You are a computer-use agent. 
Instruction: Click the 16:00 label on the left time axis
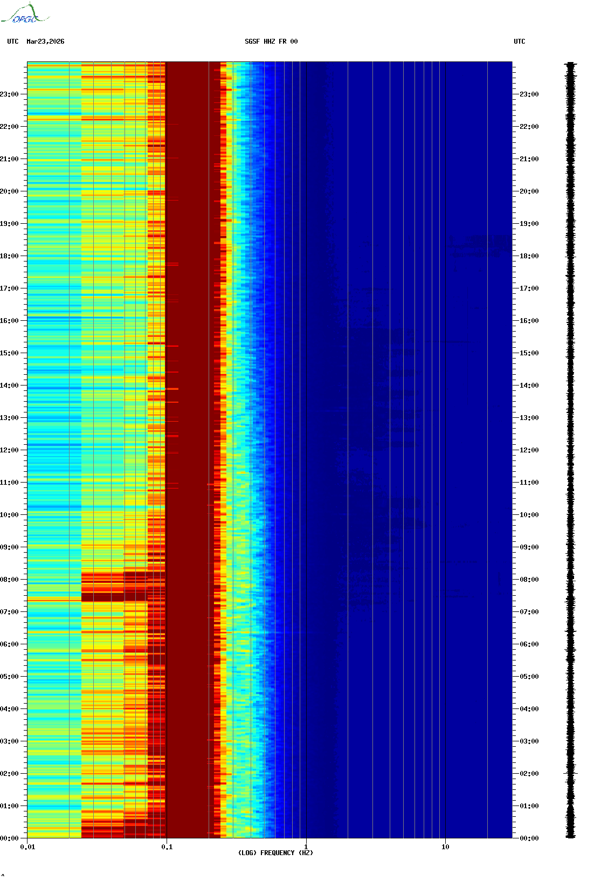coord(9,321)
